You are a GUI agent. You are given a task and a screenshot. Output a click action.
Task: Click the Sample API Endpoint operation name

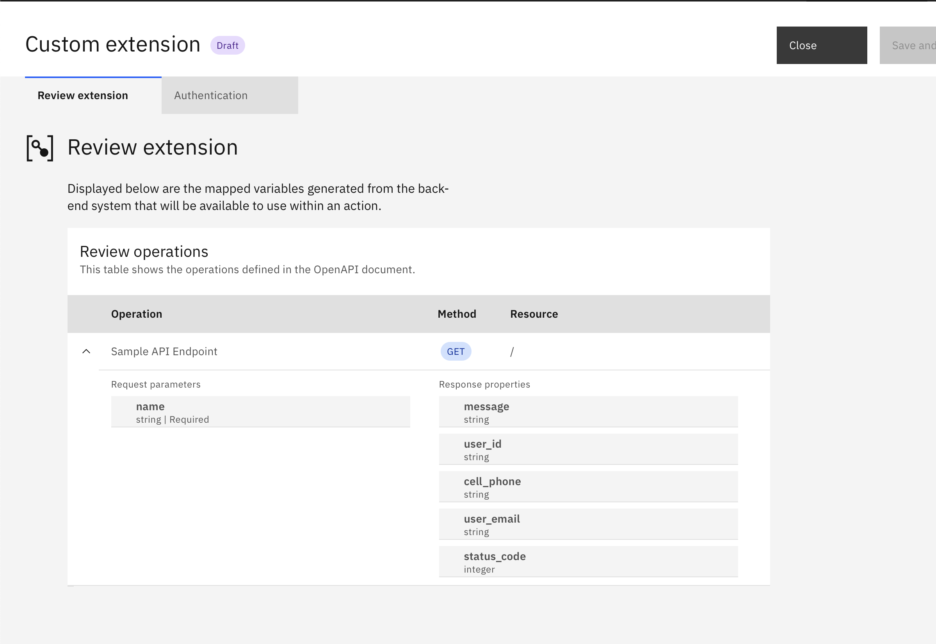pos(164,351)
